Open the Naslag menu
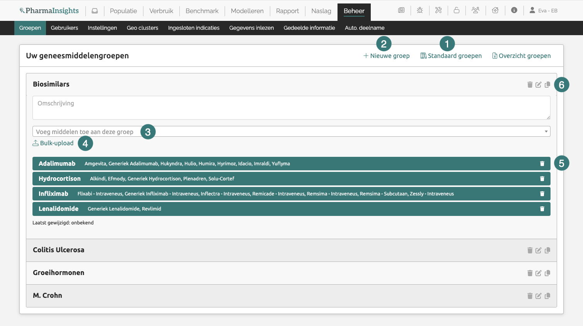The width and height of the screenshot is (583, 326). coord(321,11)
